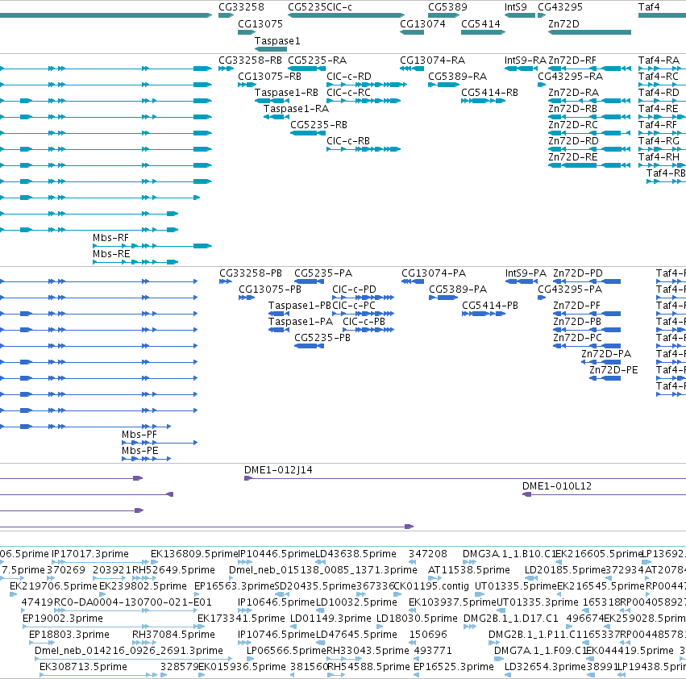The height and width of the screenshot is (679, 686).
Task: Click EST DMG7A.1_1.F09.C1 label
Action: tap(540, 651)
